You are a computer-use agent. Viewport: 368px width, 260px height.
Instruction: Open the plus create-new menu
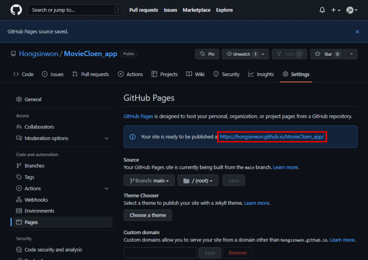pos(335,10)
